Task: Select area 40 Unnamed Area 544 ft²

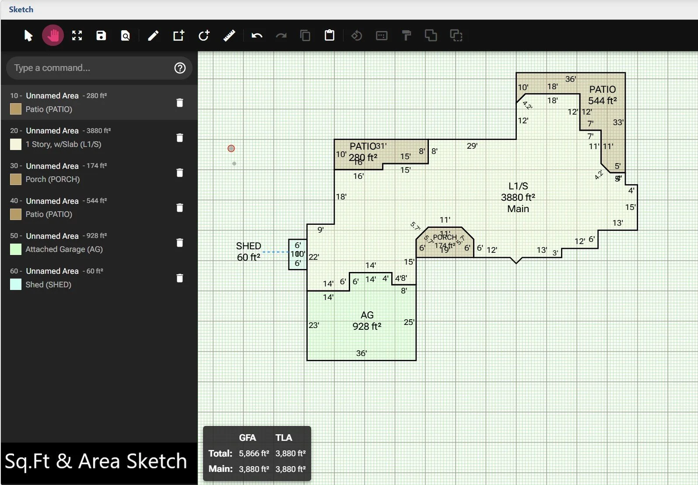Action: click(x=99, y=207)
